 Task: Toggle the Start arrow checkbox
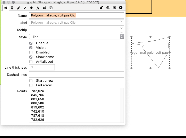pos(31,81)
